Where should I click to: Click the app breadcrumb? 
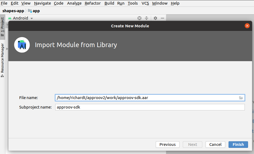[34, 11]
